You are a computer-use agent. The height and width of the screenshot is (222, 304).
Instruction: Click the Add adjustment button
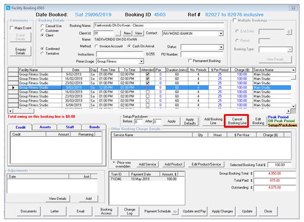(89, 199)
